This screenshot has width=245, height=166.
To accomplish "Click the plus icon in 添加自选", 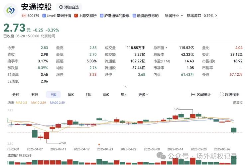I will 61,7.
